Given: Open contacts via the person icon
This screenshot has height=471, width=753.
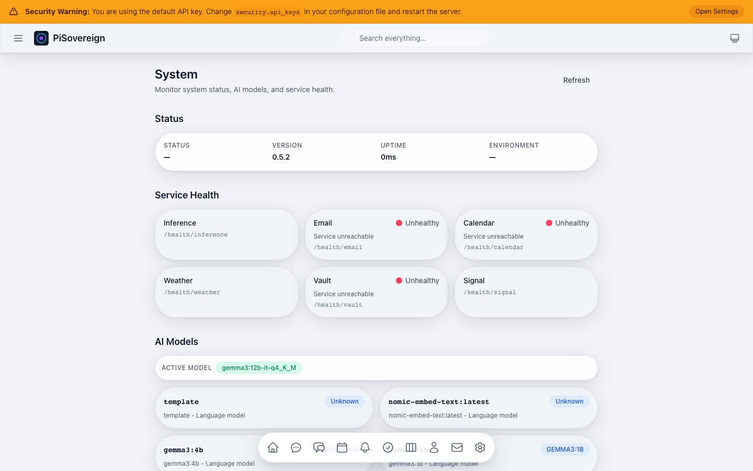Looking at the screenshot, I should pos(434,447).
